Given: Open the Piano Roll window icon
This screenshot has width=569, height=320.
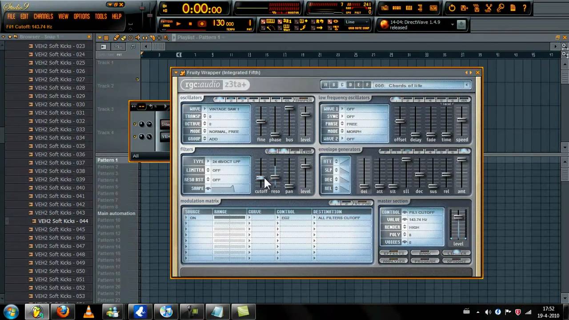Looking at the screenshot, I should [409, 8].
